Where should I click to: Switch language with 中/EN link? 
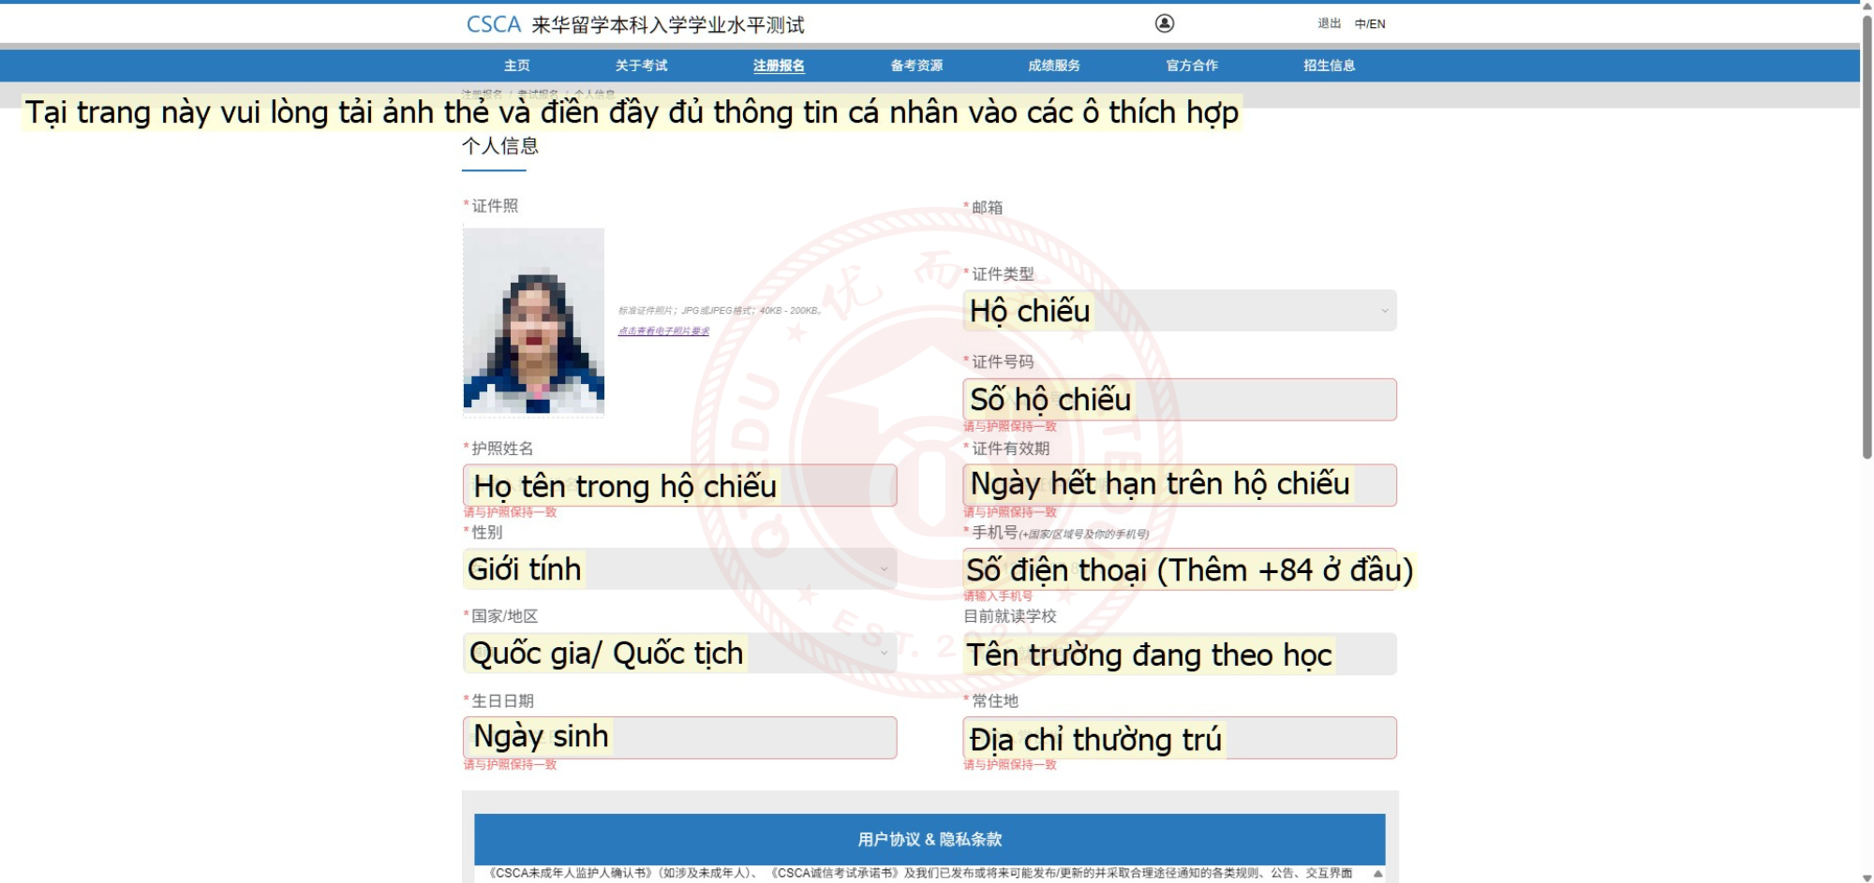tap(1370, 23)
